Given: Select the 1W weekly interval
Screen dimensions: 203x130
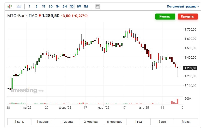Looking at the screenshot, I should tap(79, 7).
